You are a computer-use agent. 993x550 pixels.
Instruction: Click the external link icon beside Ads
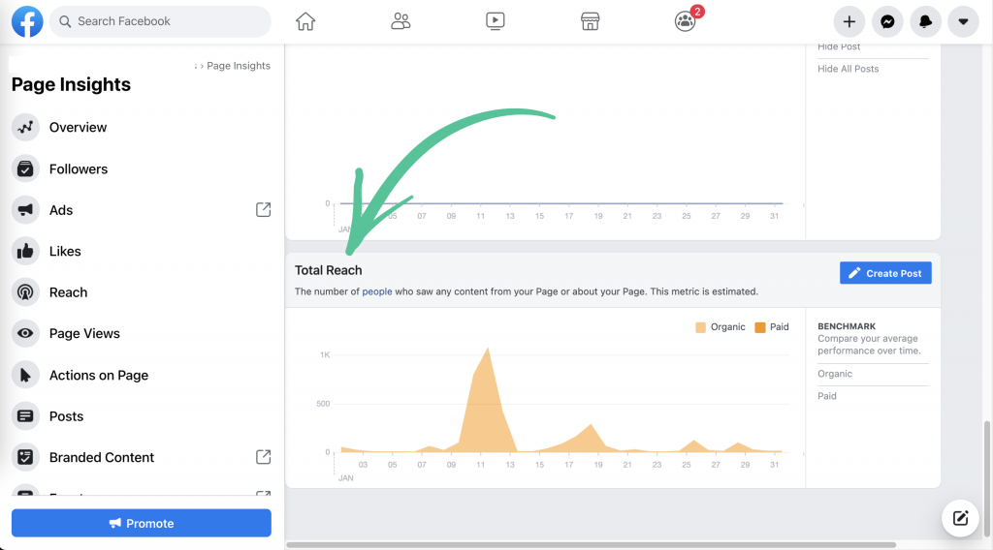click(x=264, y=210)
